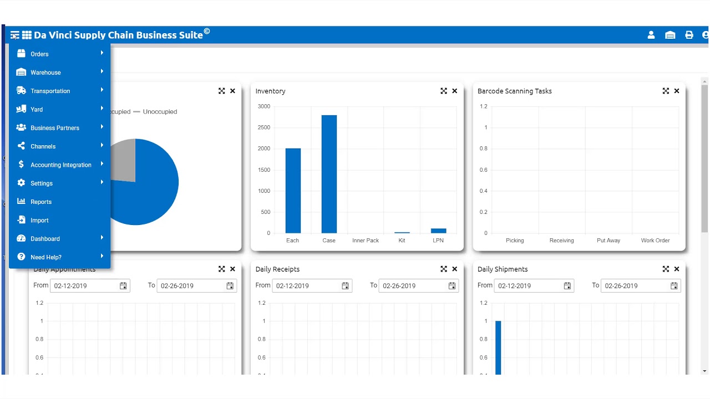This screenshot has width=710, height=399.
Task: Click the printer icon in top bar
Action: [x=689, y=35]
